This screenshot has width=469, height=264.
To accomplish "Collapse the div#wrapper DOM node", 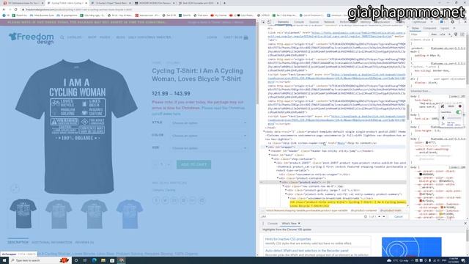I will click(267, 147).
